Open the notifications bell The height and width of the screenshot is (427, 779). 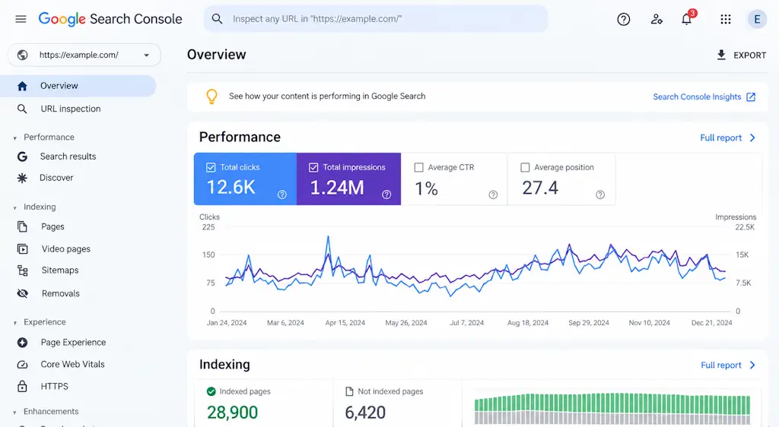(x=687, y=19)
